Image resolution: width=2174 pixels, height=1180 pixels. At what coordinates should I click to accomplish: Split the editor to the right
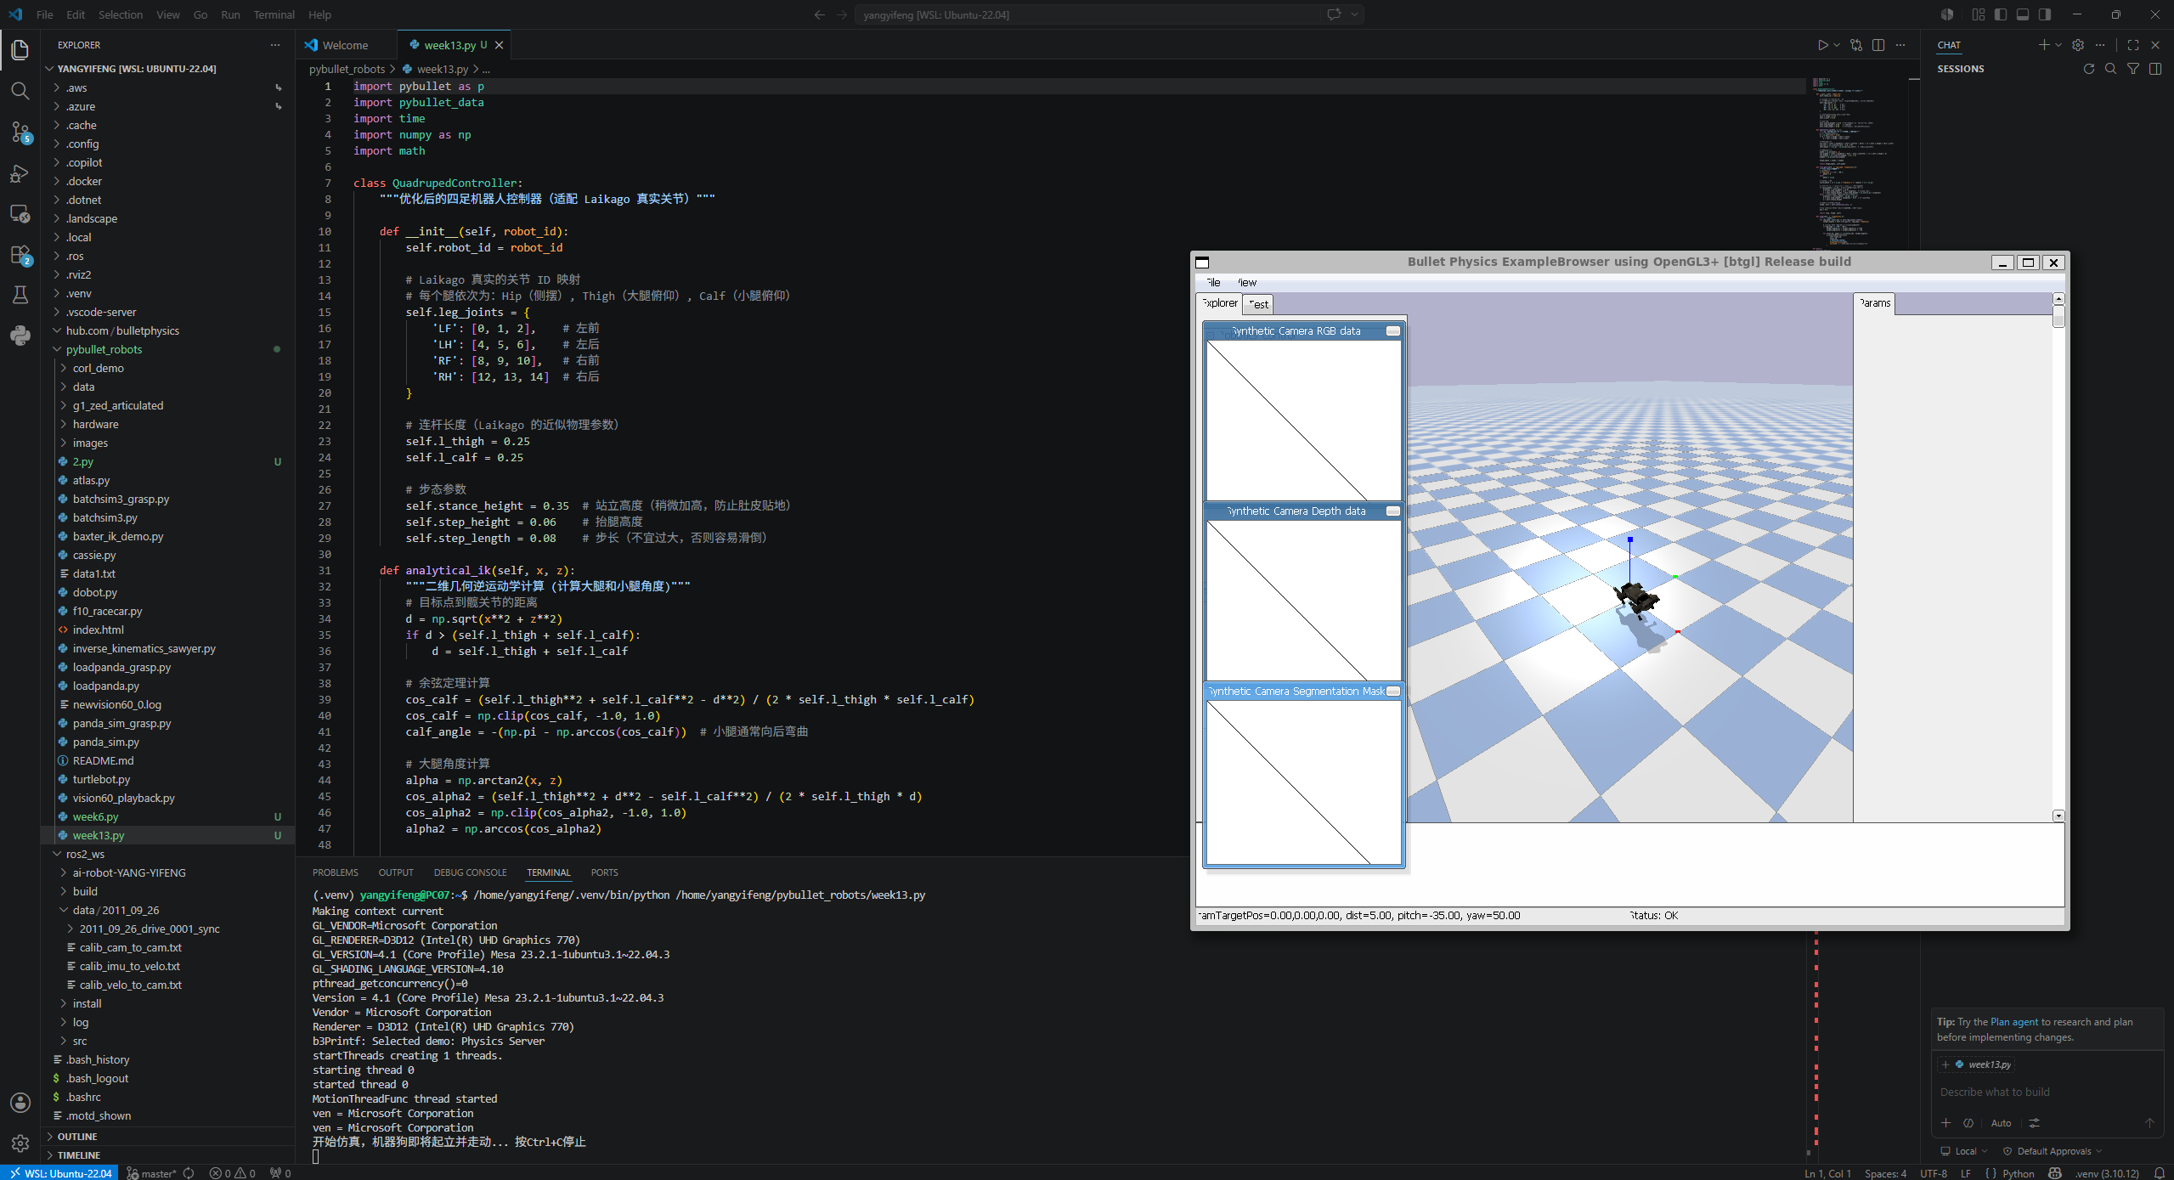(1878, 45)
